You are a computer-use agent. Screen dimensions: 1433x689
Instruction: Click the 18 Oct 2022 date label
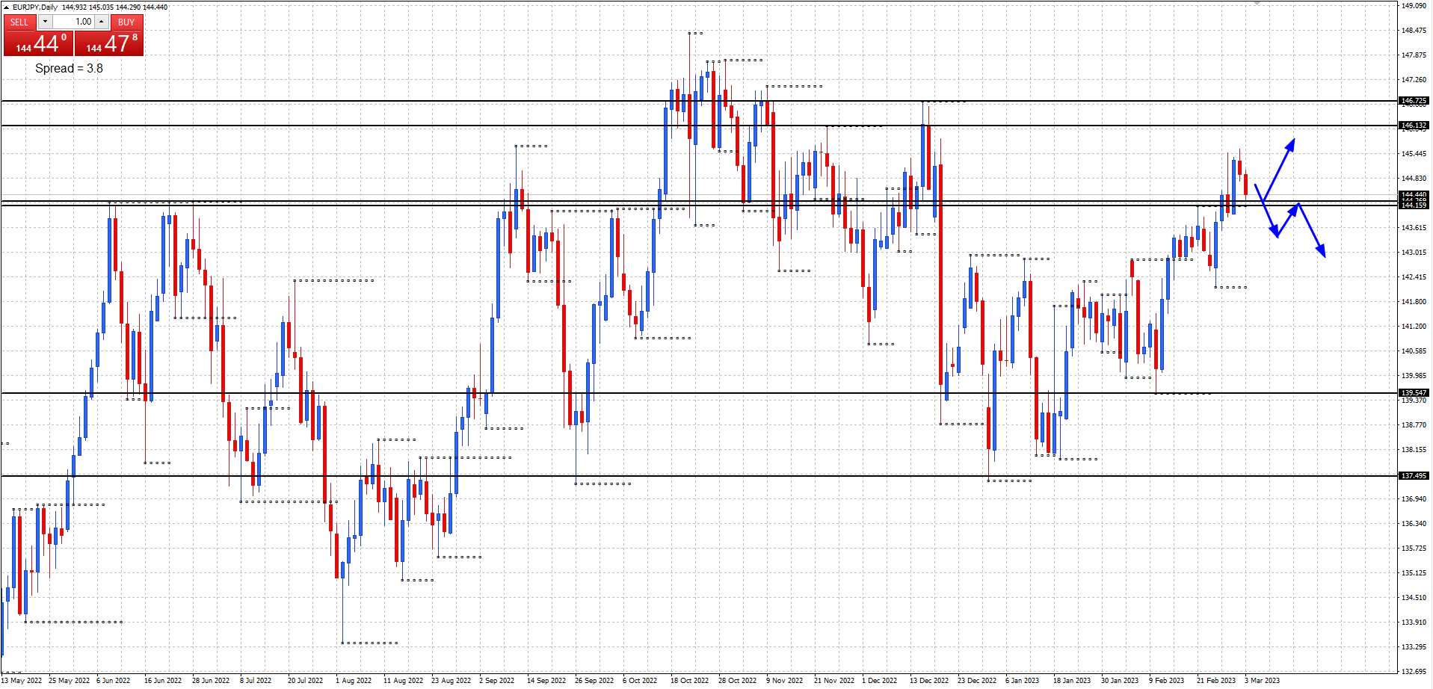click(x=689, y=680)
